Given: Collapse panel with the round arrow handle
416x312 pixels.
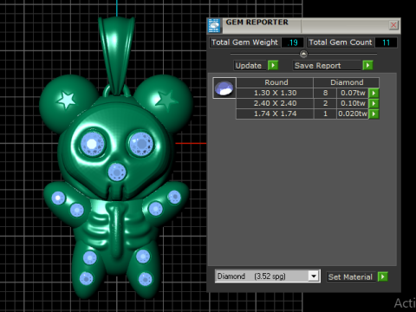Looking at the screenshot, I should pyautogui.click(x=303, y=54).
